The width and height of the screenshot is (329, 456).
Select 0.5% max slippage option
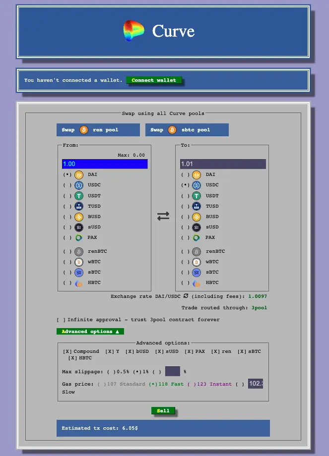pos(111,372)
